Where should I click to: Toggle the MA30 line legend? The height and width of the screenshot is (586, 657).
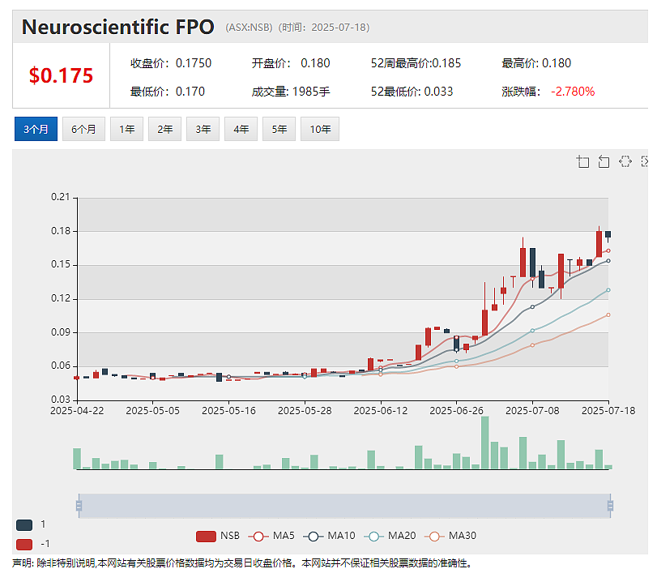click(450, 536)
